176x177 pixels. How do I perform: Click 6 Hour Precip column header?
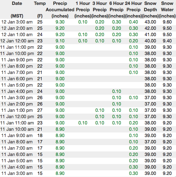tap(117, 9)
